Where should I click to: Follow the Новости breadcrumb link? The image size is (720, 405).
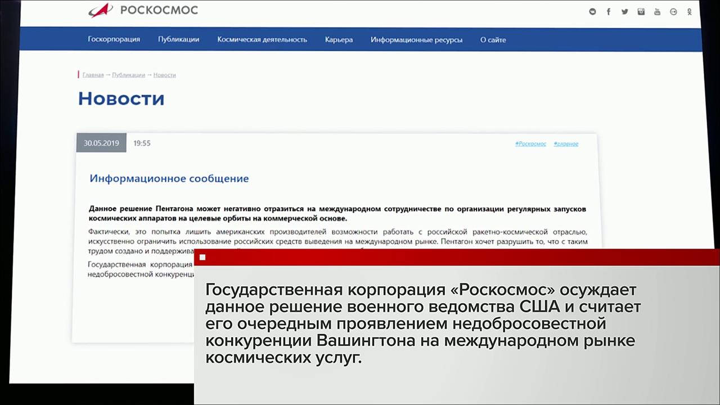tap(164, 75)
